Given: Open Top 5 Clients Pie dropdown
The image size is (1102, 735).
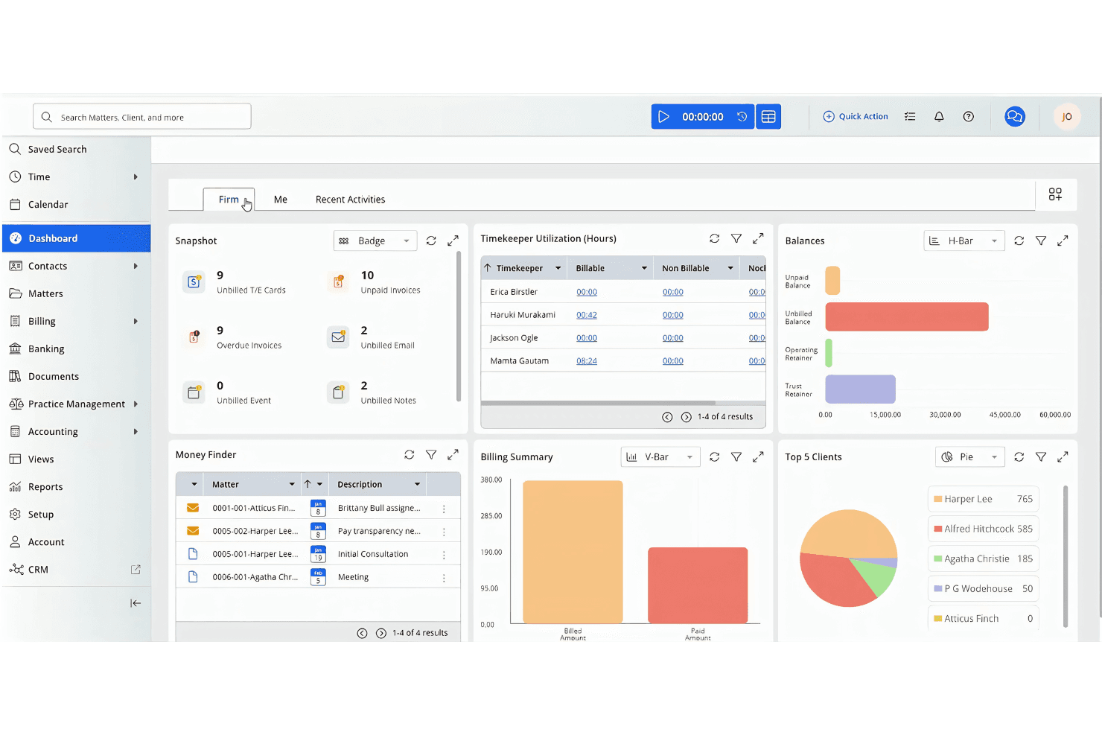Looking at the screenshot, I should point(970,457).
